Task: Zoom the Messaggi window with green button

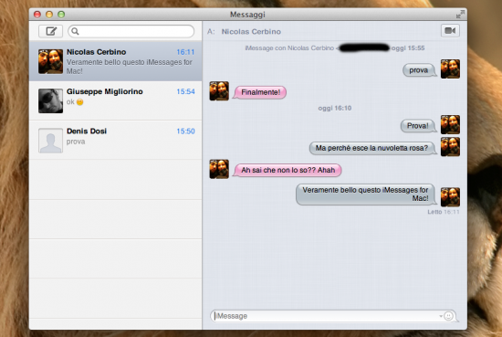Action: pyautogui.click(x=61, y=14)
